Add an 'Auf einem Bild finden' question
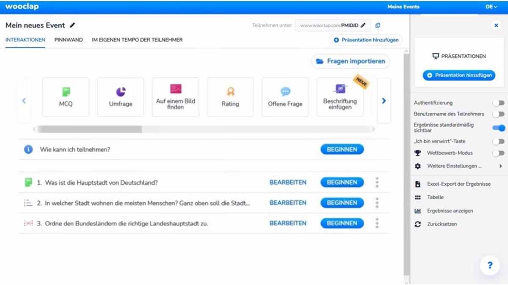Screen dimensions: 508x285 point(175,97)
